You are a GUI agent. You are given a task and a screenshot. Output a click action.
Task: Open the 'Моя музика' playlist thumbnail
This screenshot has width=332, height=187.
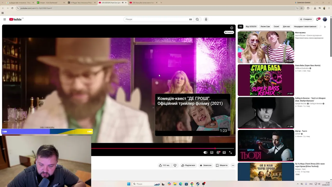coord(266,47)
